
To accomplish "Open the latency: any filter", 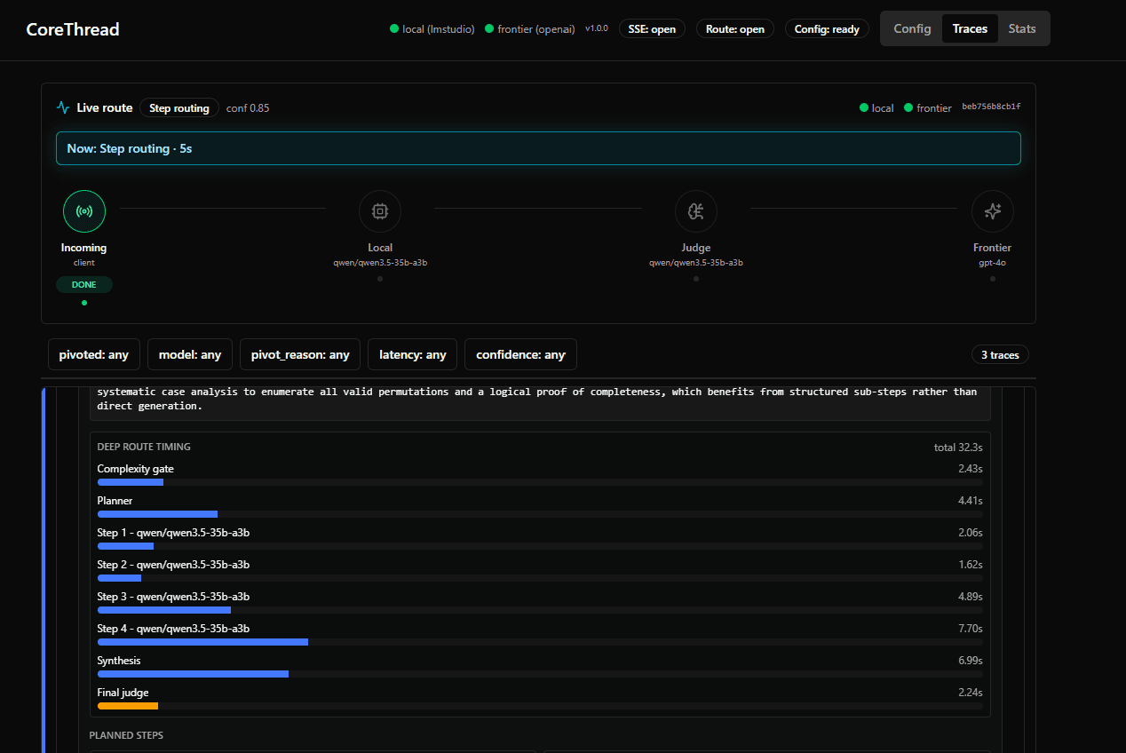I will 413,354.
